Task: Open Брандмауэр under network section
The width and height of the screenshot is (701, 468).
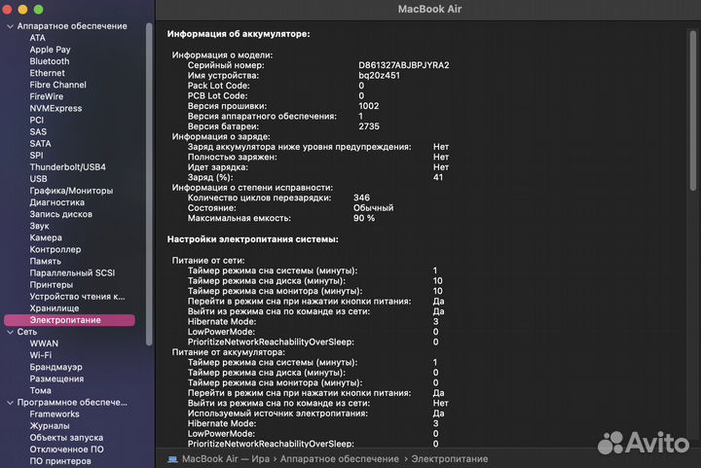Action: pyautogui.click(x=55, y=367)
